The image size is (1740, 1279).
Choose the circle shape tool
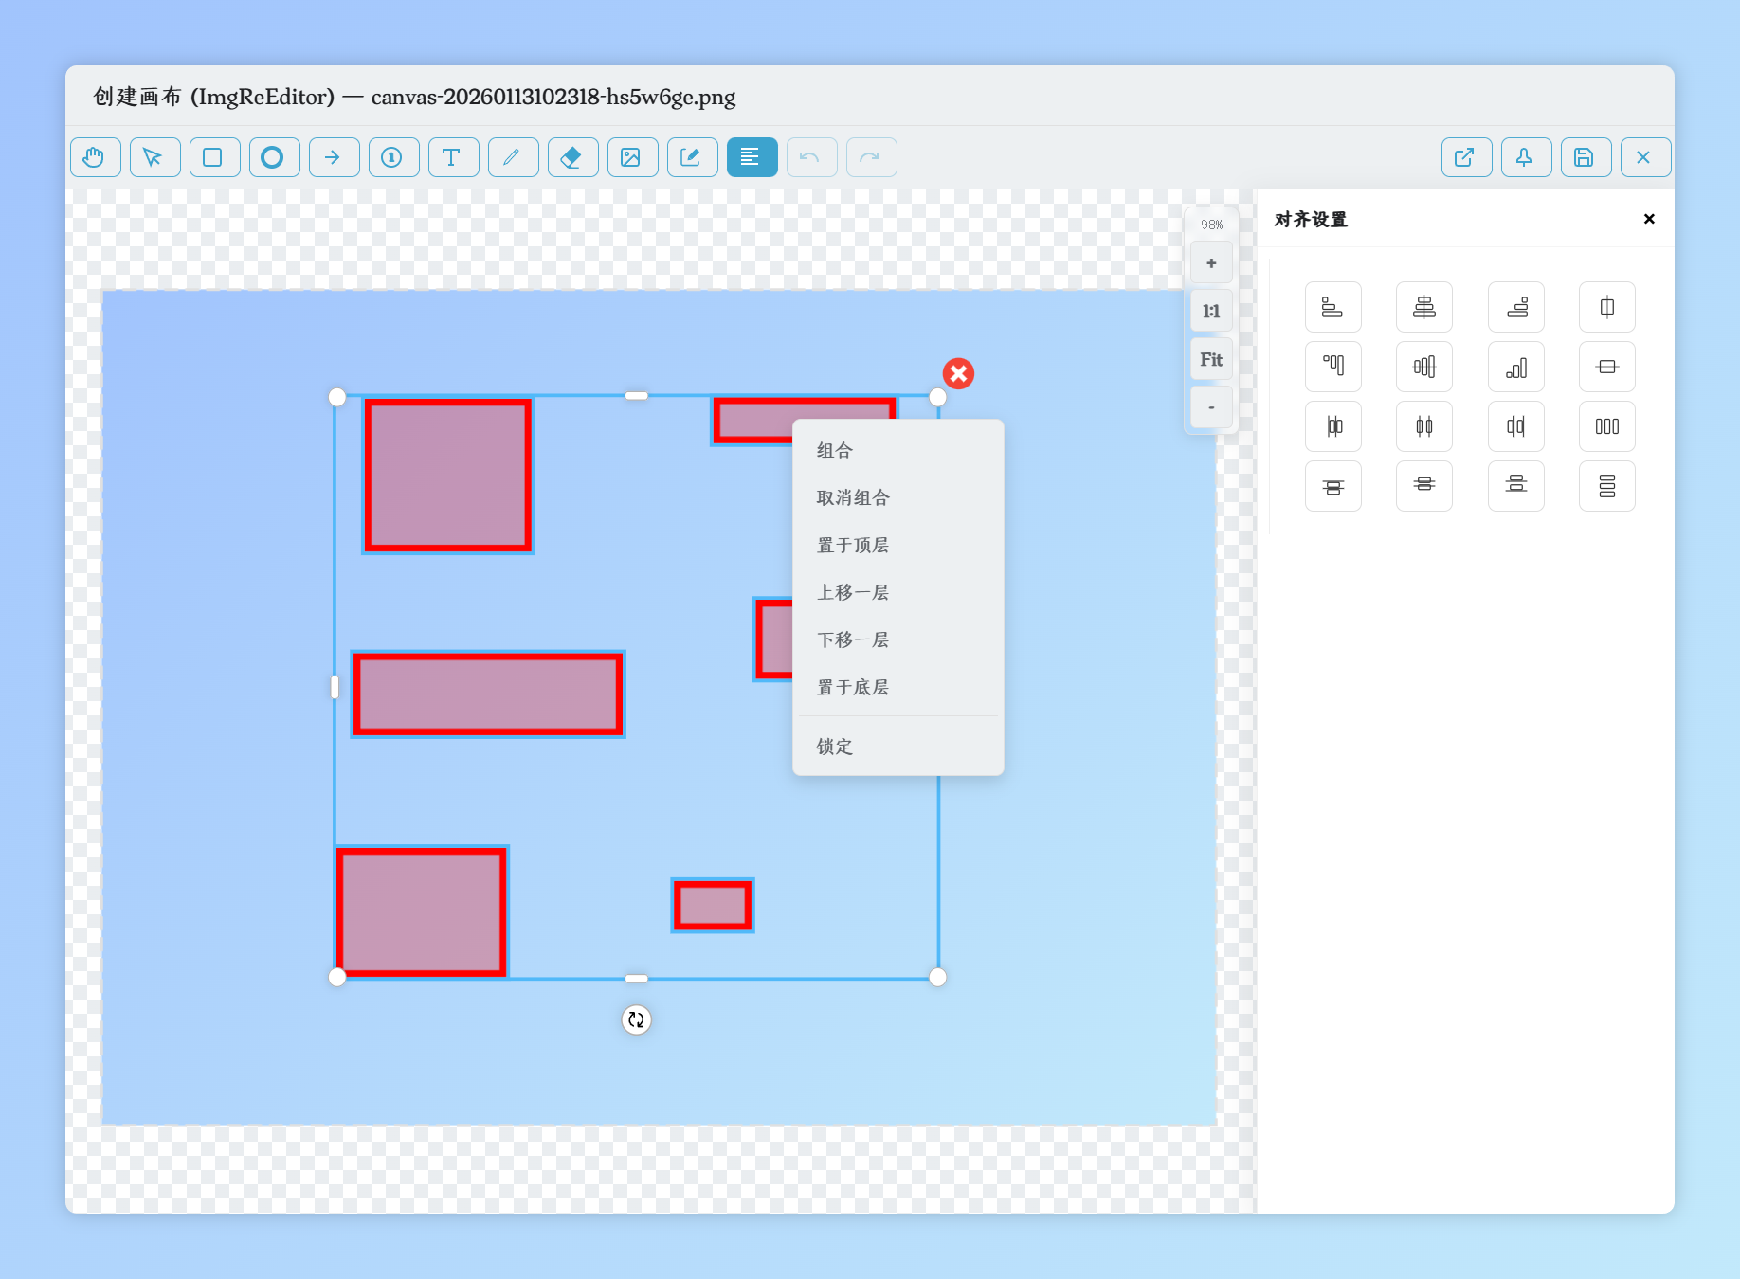pos(275,157)
